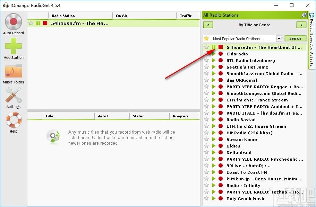Screen dimensions: 316x207
Task: Record ETN.fm ch2: House Stream
Action: pos(221,126)
